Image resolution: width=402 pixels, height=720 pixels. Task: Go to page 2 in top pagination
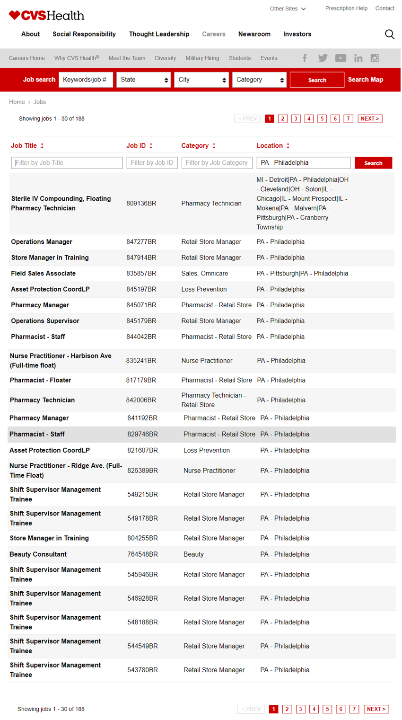click(283, 119)
